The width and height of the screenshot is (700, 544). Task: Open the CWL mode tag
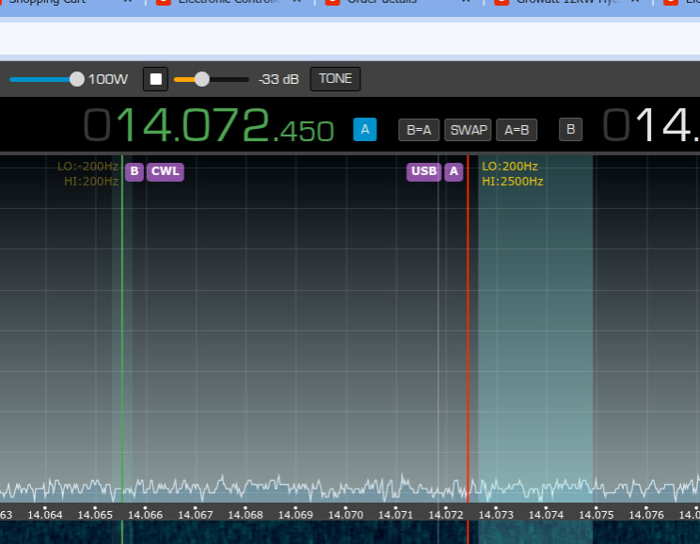tap(165, 171)
